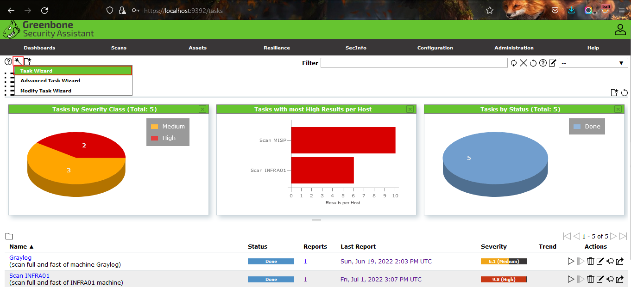Open the Graylog last report date link
This screenshot has height=287, width=631.
386,262
